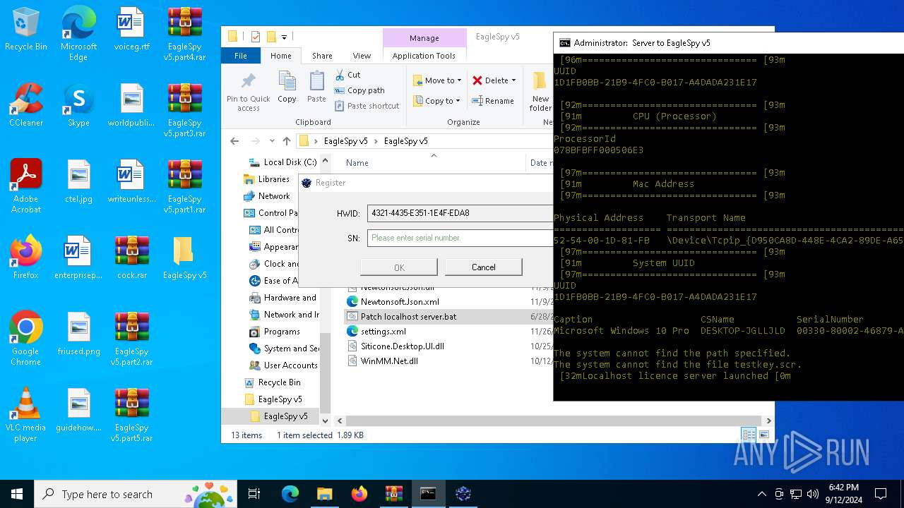Click the Up folder arrow in Explorer
904x508 pixels.
tap(286, 141)
